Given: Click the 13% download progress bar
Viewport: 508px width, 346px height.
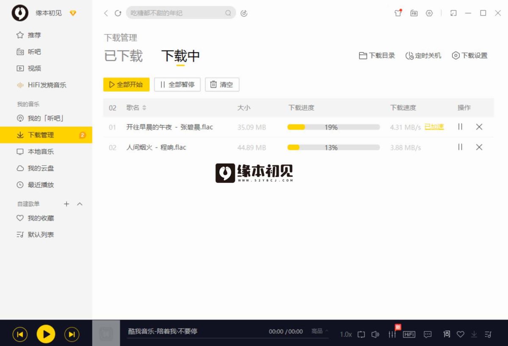Looking at the screenshot, I should (x=334, y=147).
